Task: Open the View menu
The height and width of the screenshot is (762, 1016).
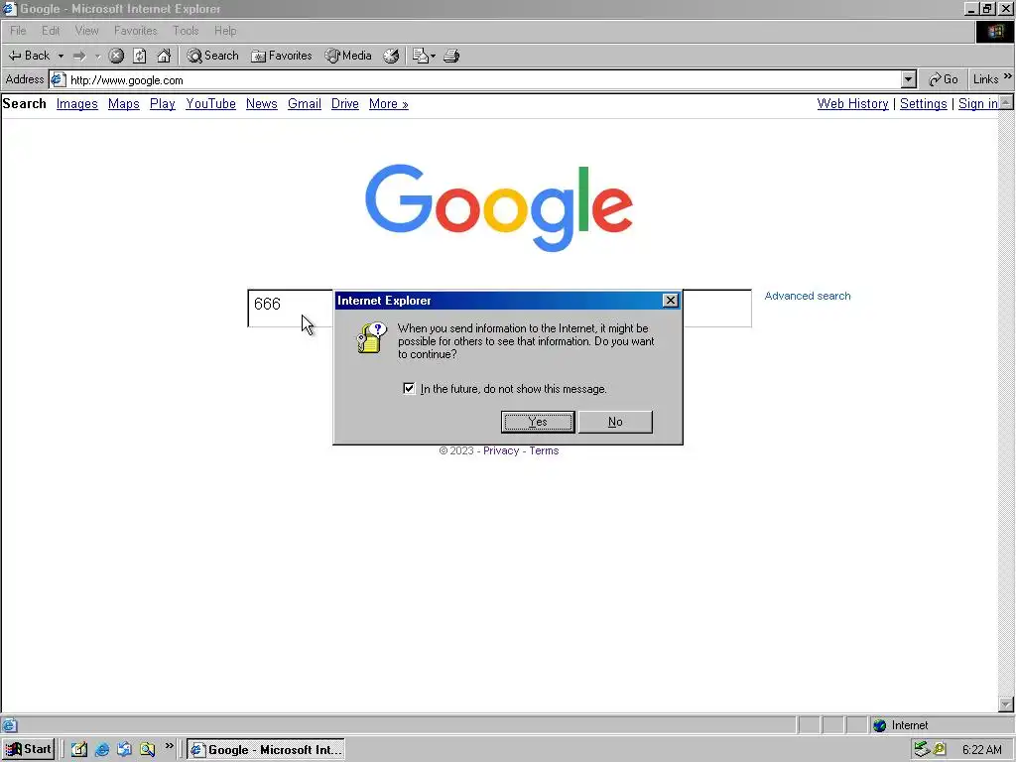Action: [87, 31]
